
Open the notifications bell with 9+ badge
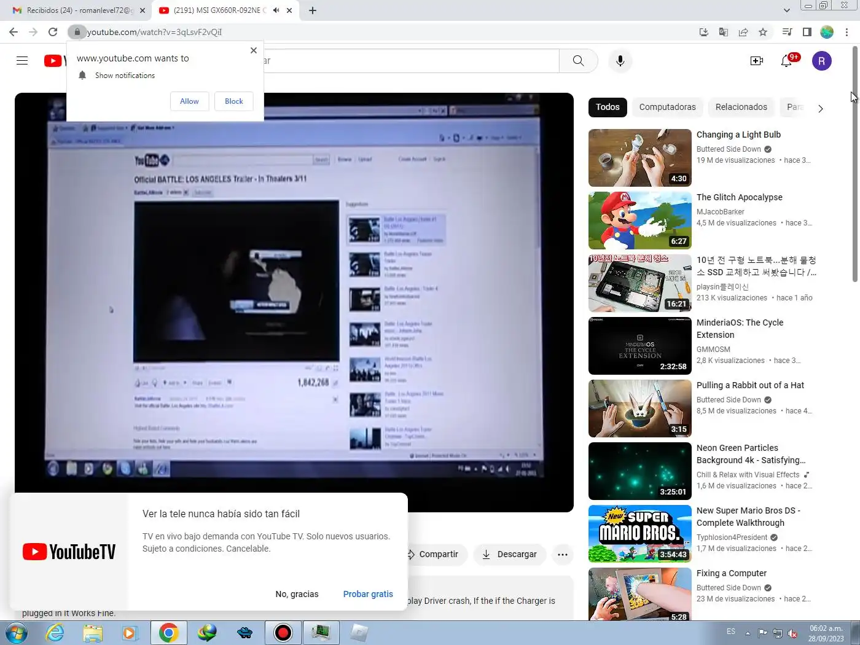(x=787, y=61)
